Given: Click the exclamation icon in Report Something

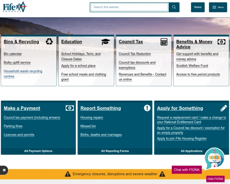Looking at the screenshot, I should pyautogui.click(x=147, y=108).
